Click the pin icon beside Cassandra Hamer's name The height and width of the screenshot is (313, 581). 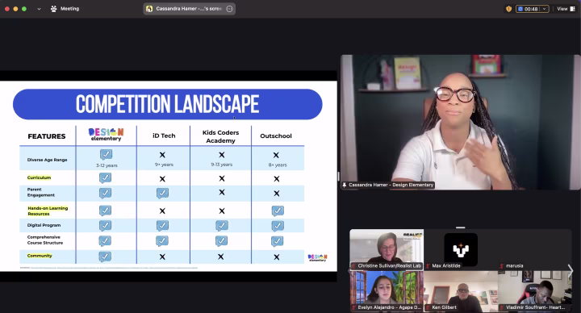coord(345,185)
